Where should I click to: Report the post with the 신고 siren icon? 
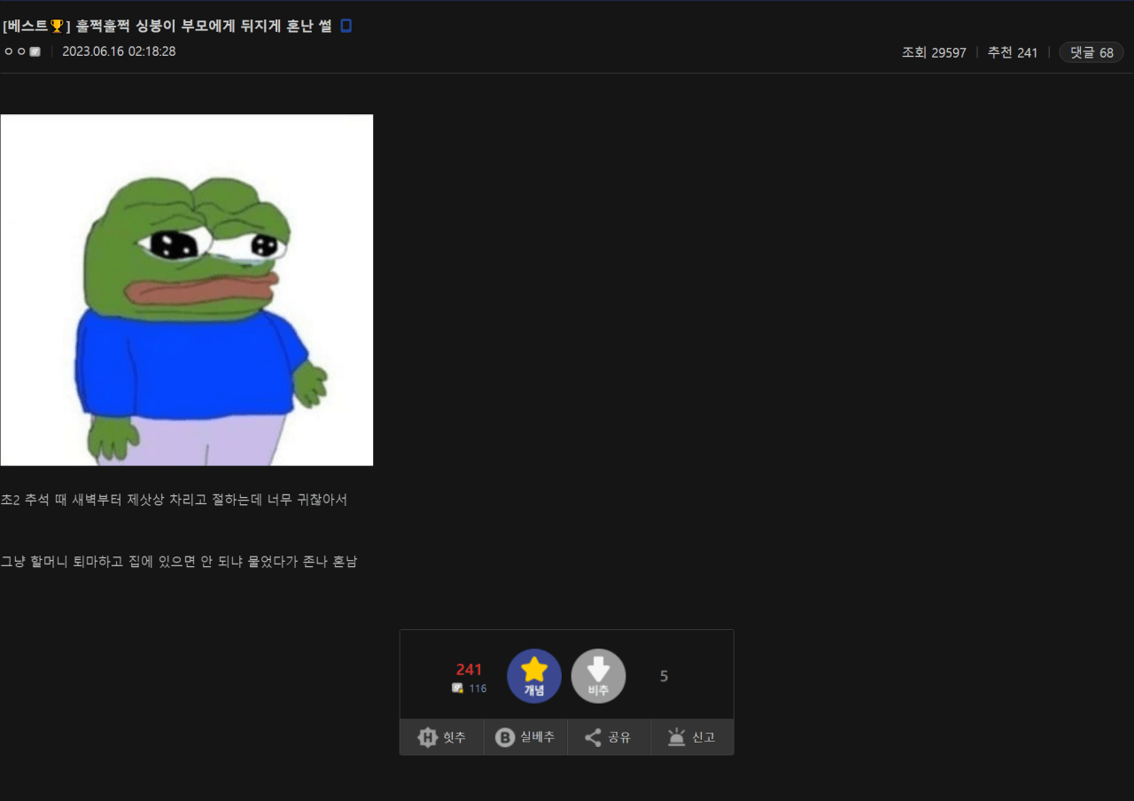click(677, 737)
